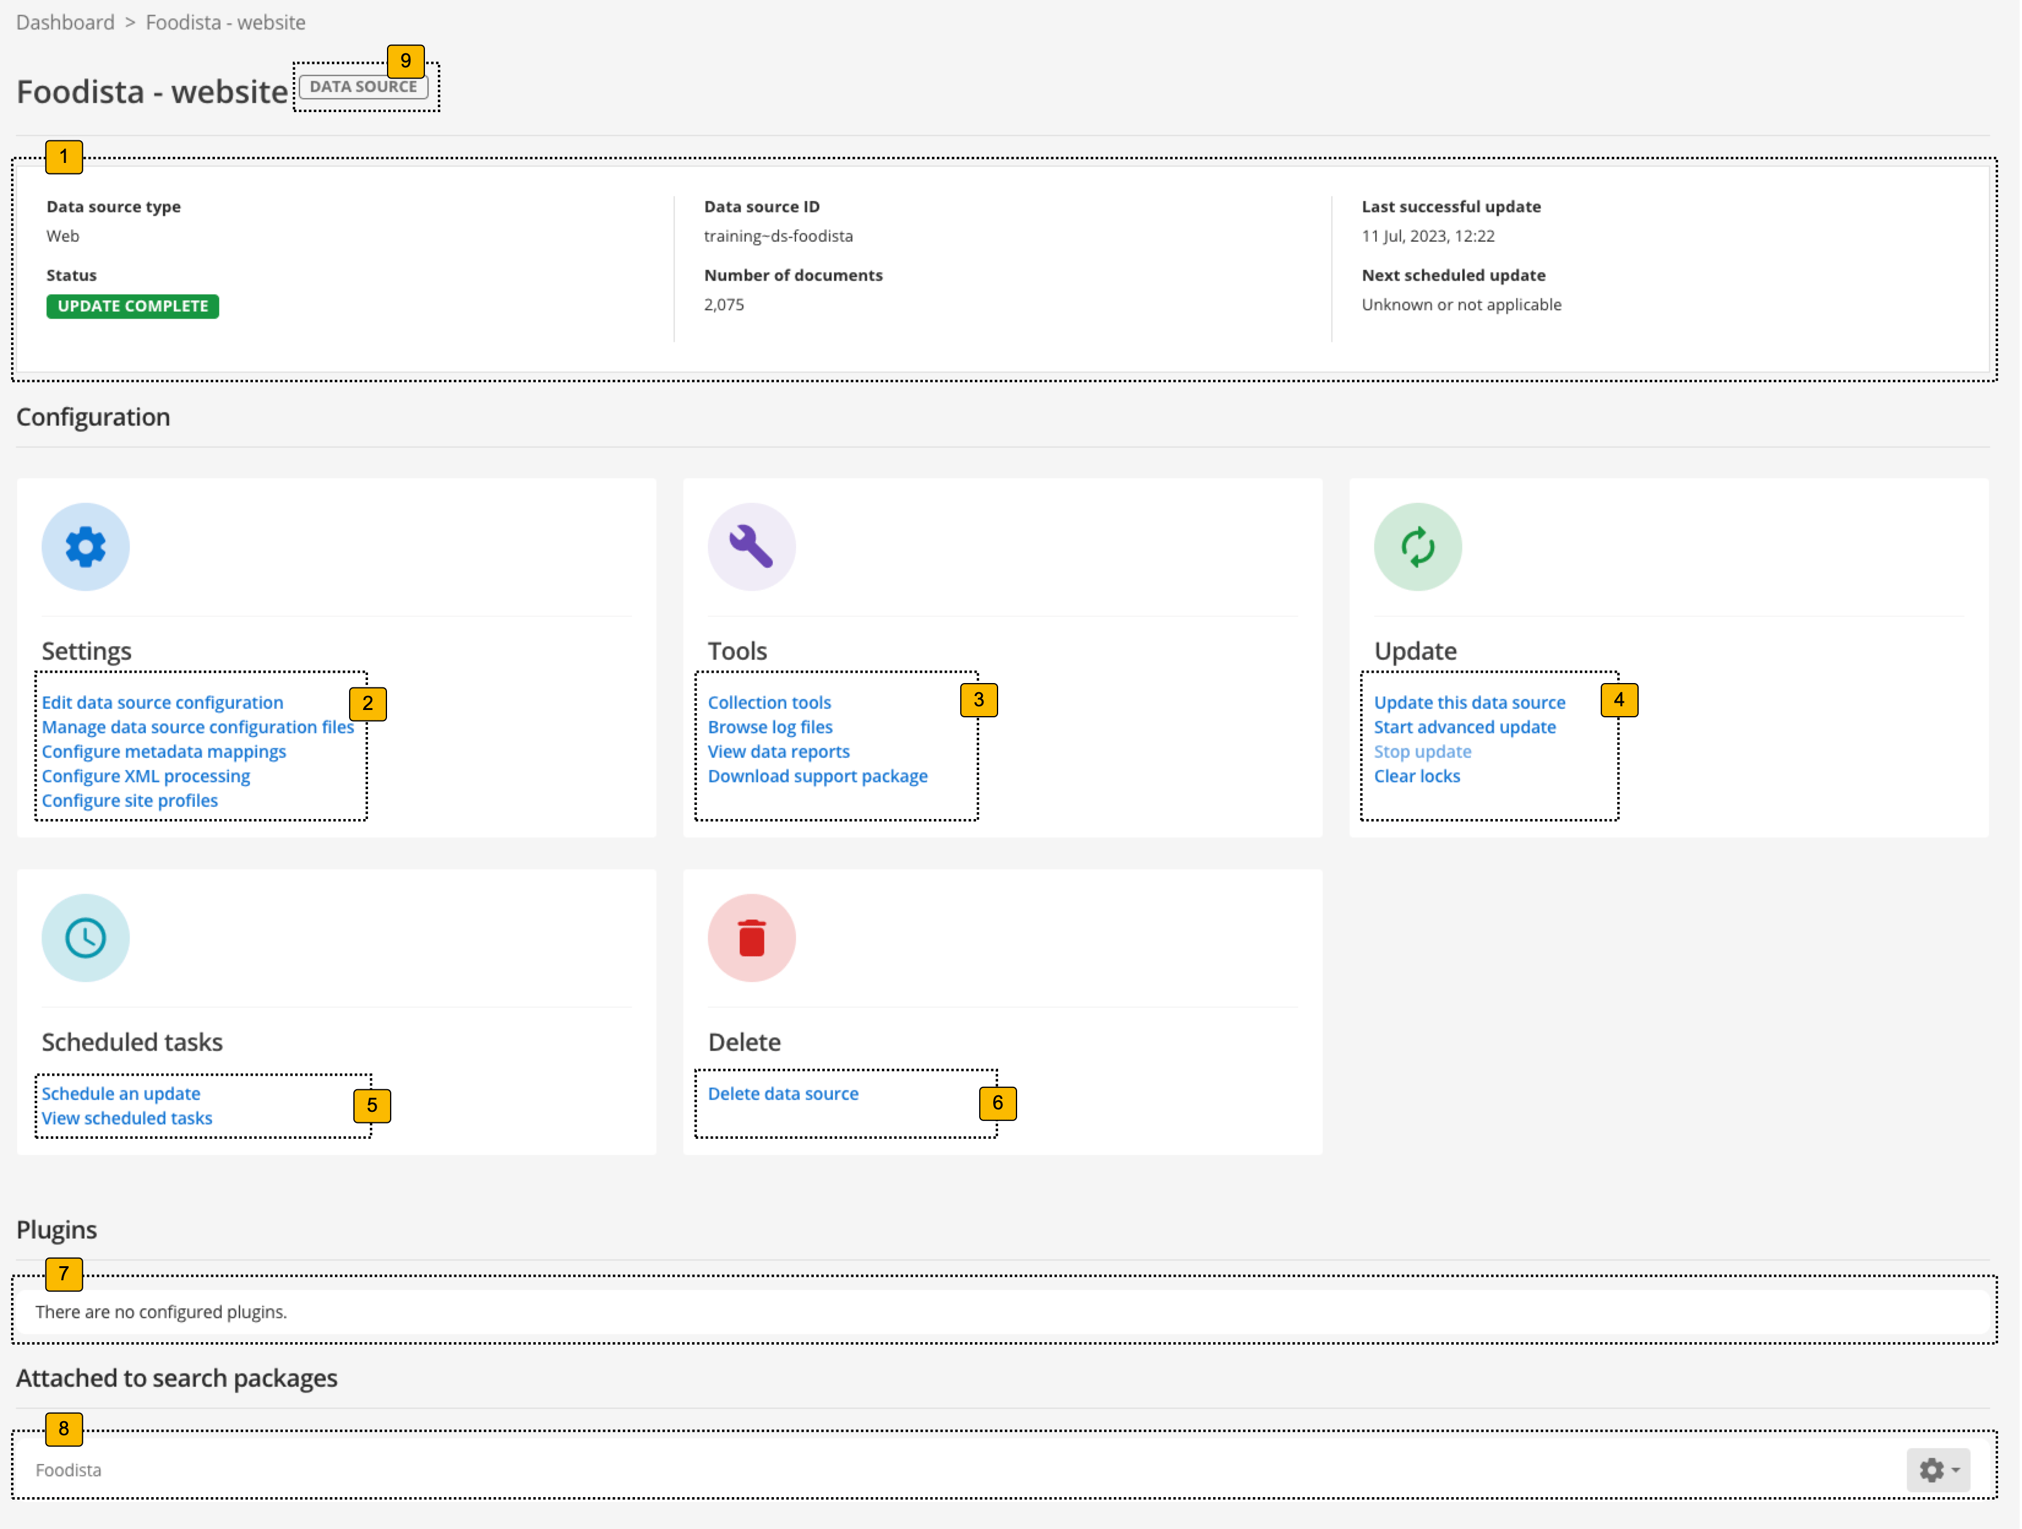The width and height of the screenshot is (2022, 1529).
Task: Click the UPDATE COMPLETE status badge
Action: point(132,306)
